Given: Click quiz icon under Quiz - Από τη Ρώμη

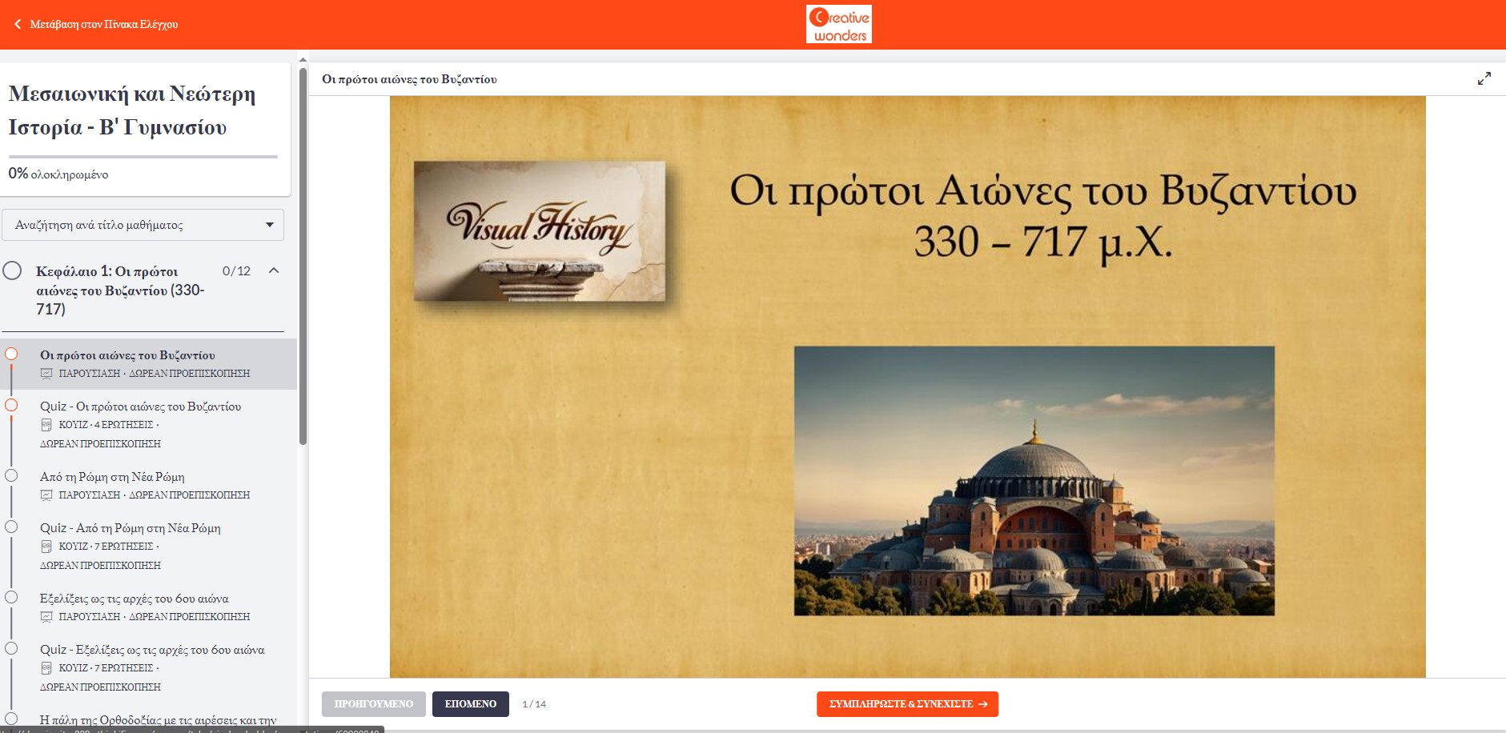Looking at the screenshot, I should tap(46, 547).
